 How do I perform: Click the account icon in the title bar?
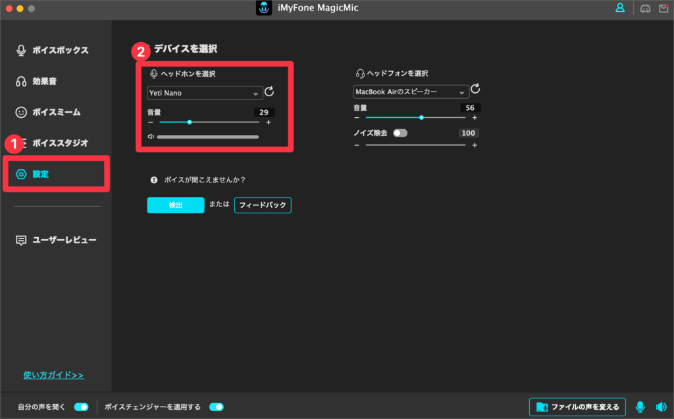point(619,8)
